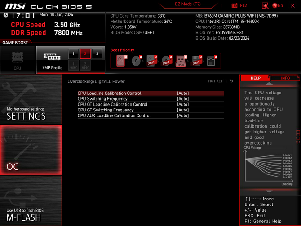The width and height of the screenshot is (301, 226).
Task: Switch to the INFO tab
Action: 285,78
